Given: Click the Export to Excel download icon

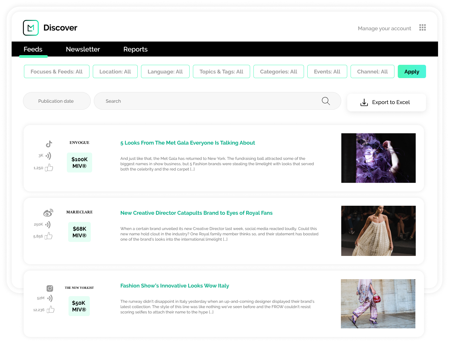Looking at the screenshot, I should coord(364,102).
